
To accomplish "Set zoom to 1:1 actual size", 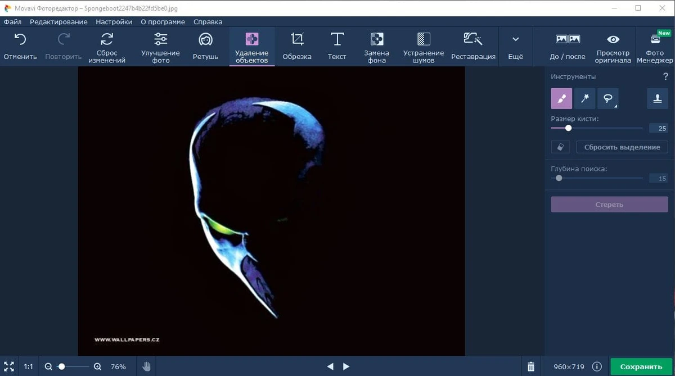I will (28, 366).
